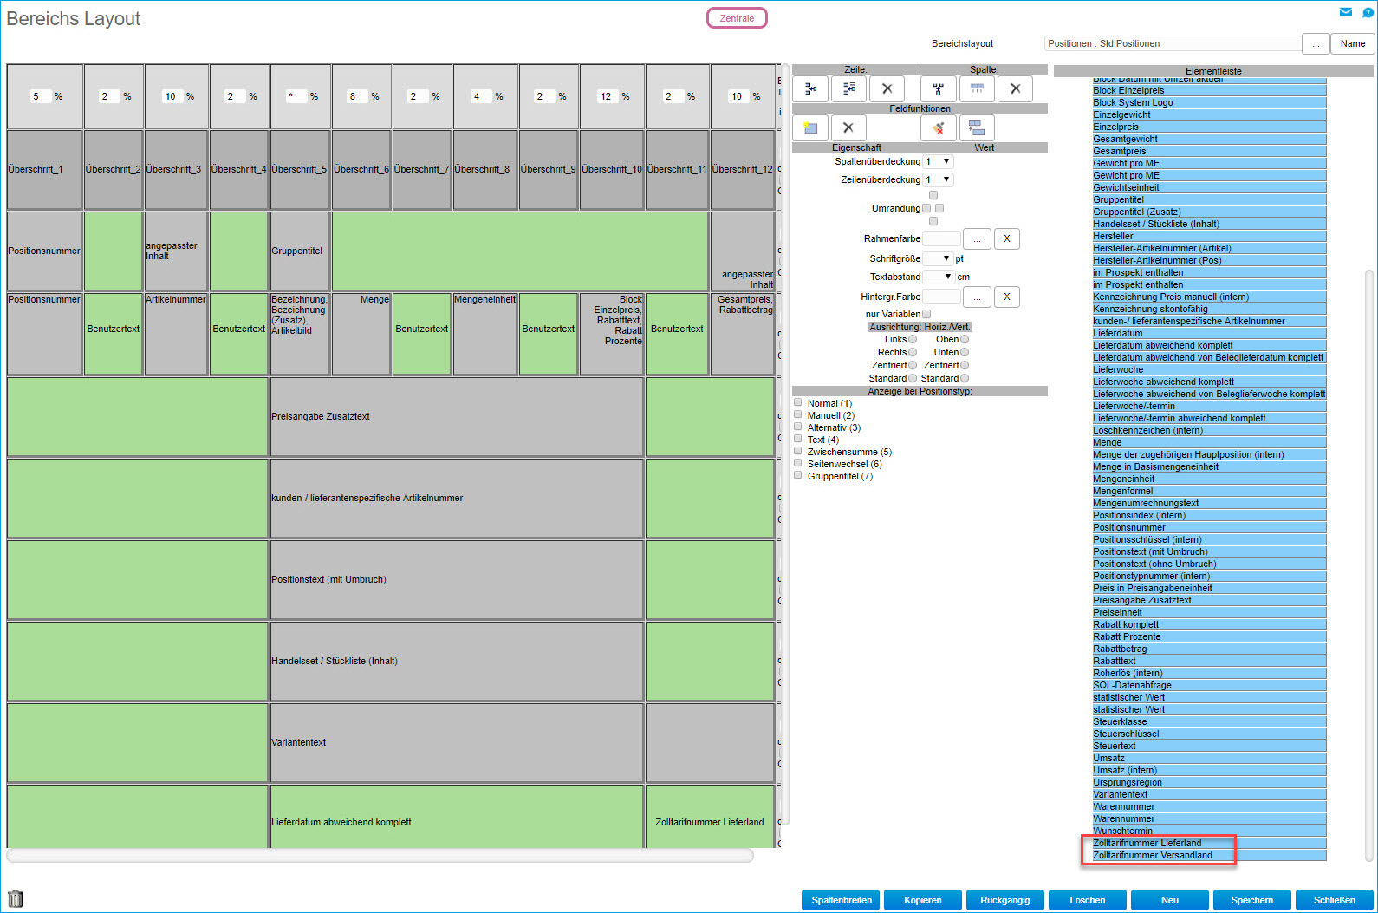
Task: Enable the nur Variablen checkbox
Action: [x=926, y=314]
